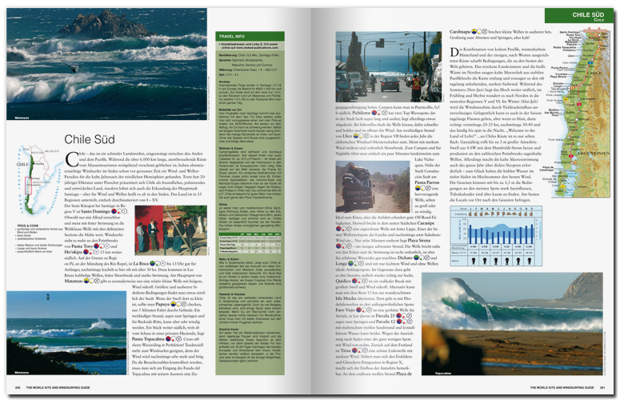Image resolution: width=624 pixels, height=404 pixels.
Task: Click the first spot icon after 'La Boca'
Action: (154, 263)
